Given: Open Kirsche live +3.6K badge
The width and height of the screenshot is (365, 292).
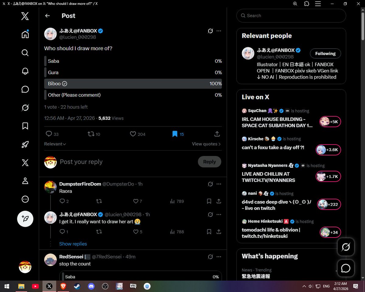Looking at the screenshot, I should click(x=328, y=150).
